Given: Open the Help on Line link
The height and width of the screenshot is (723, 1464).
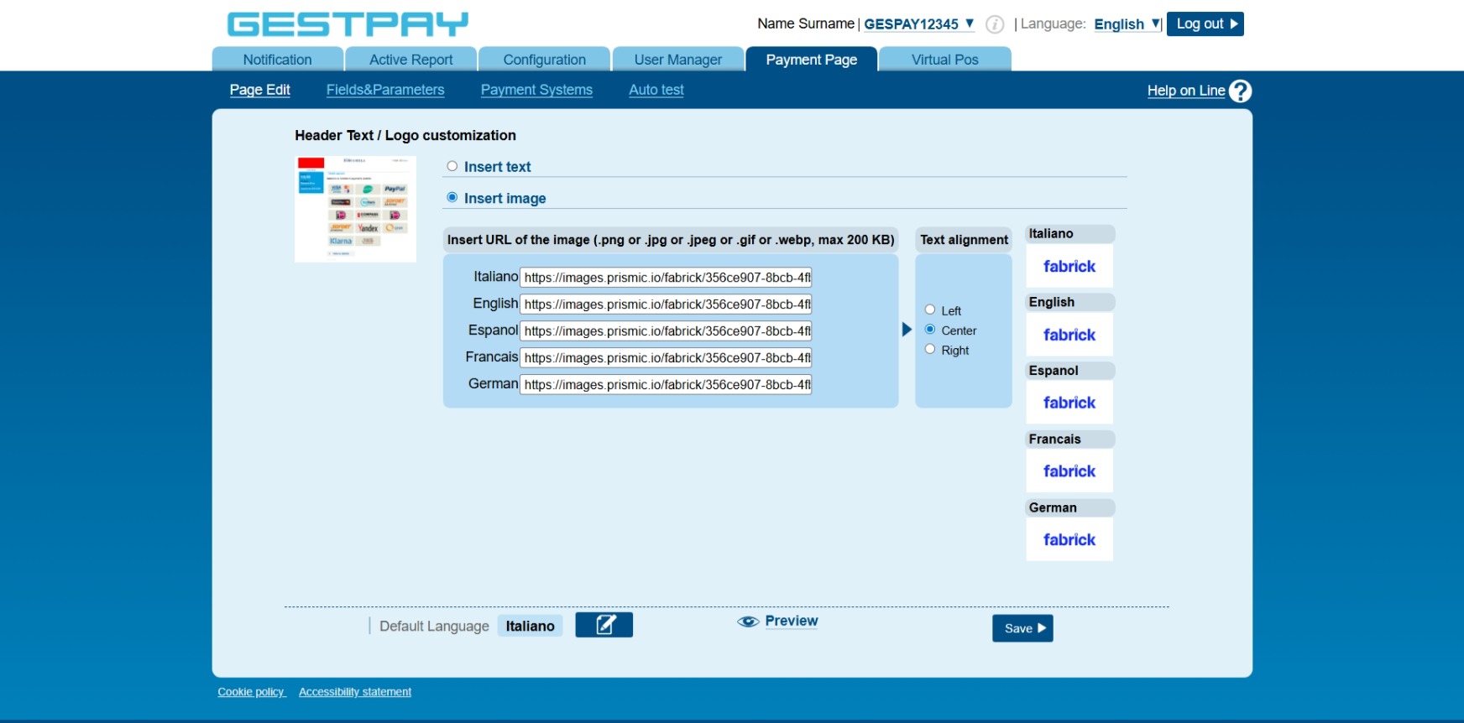Looking at the screenshot, I should [1186, 91].
